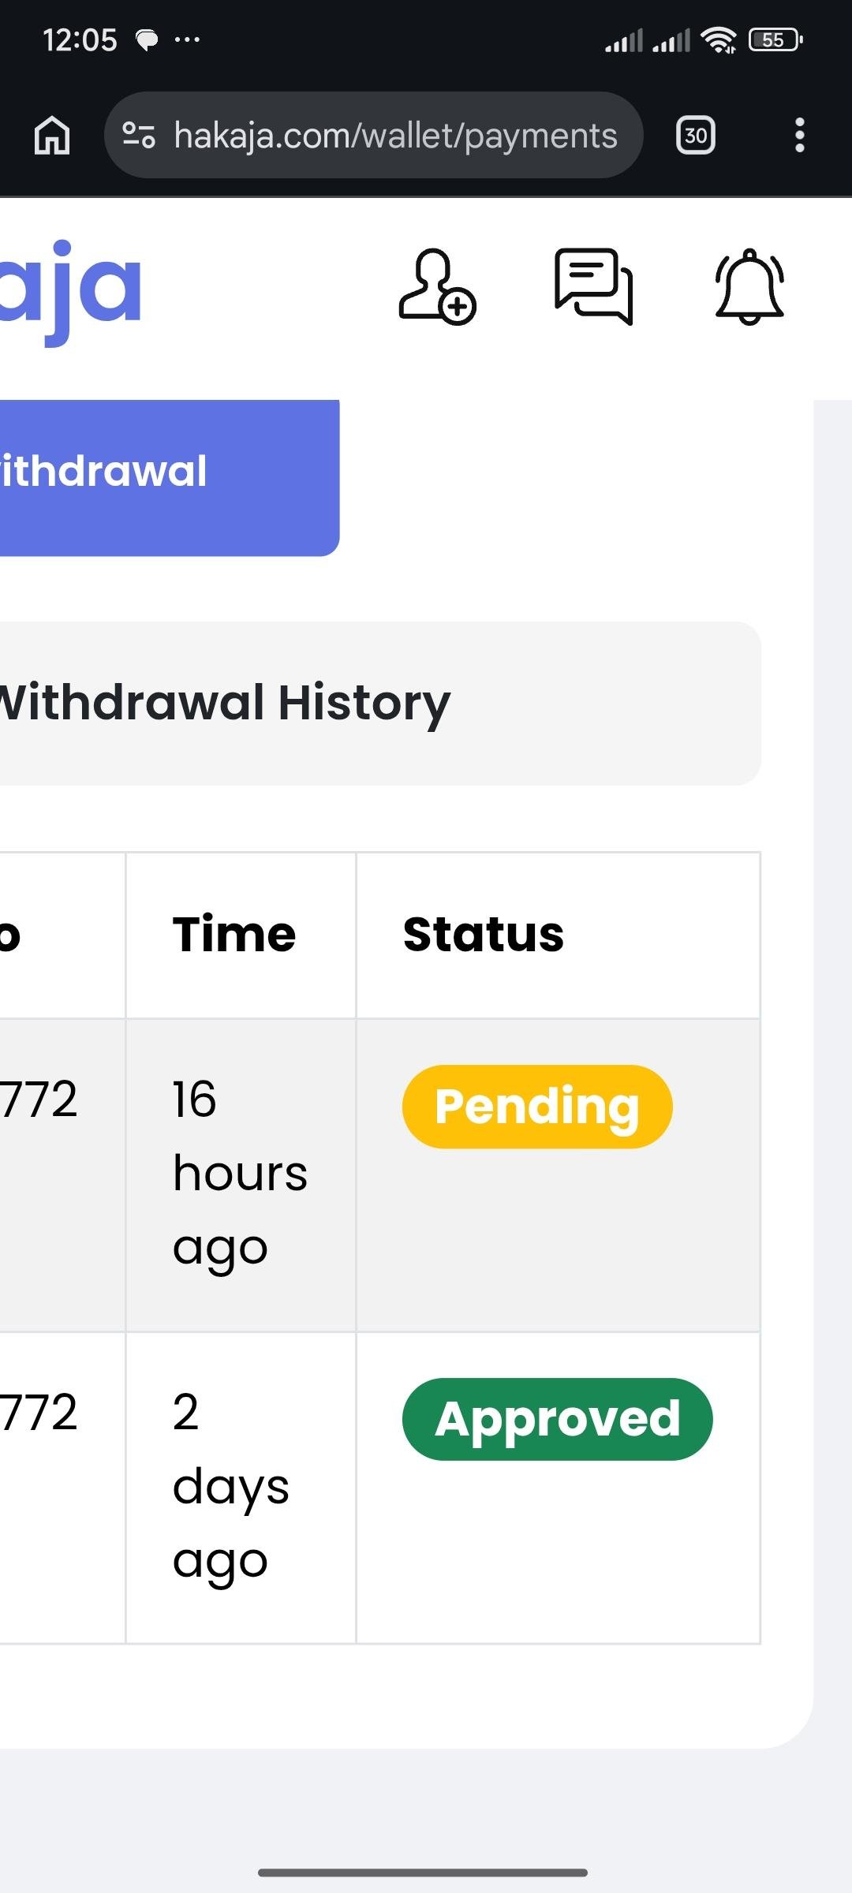Tap the "2 days ago" time cell

tap(230, 1486)
